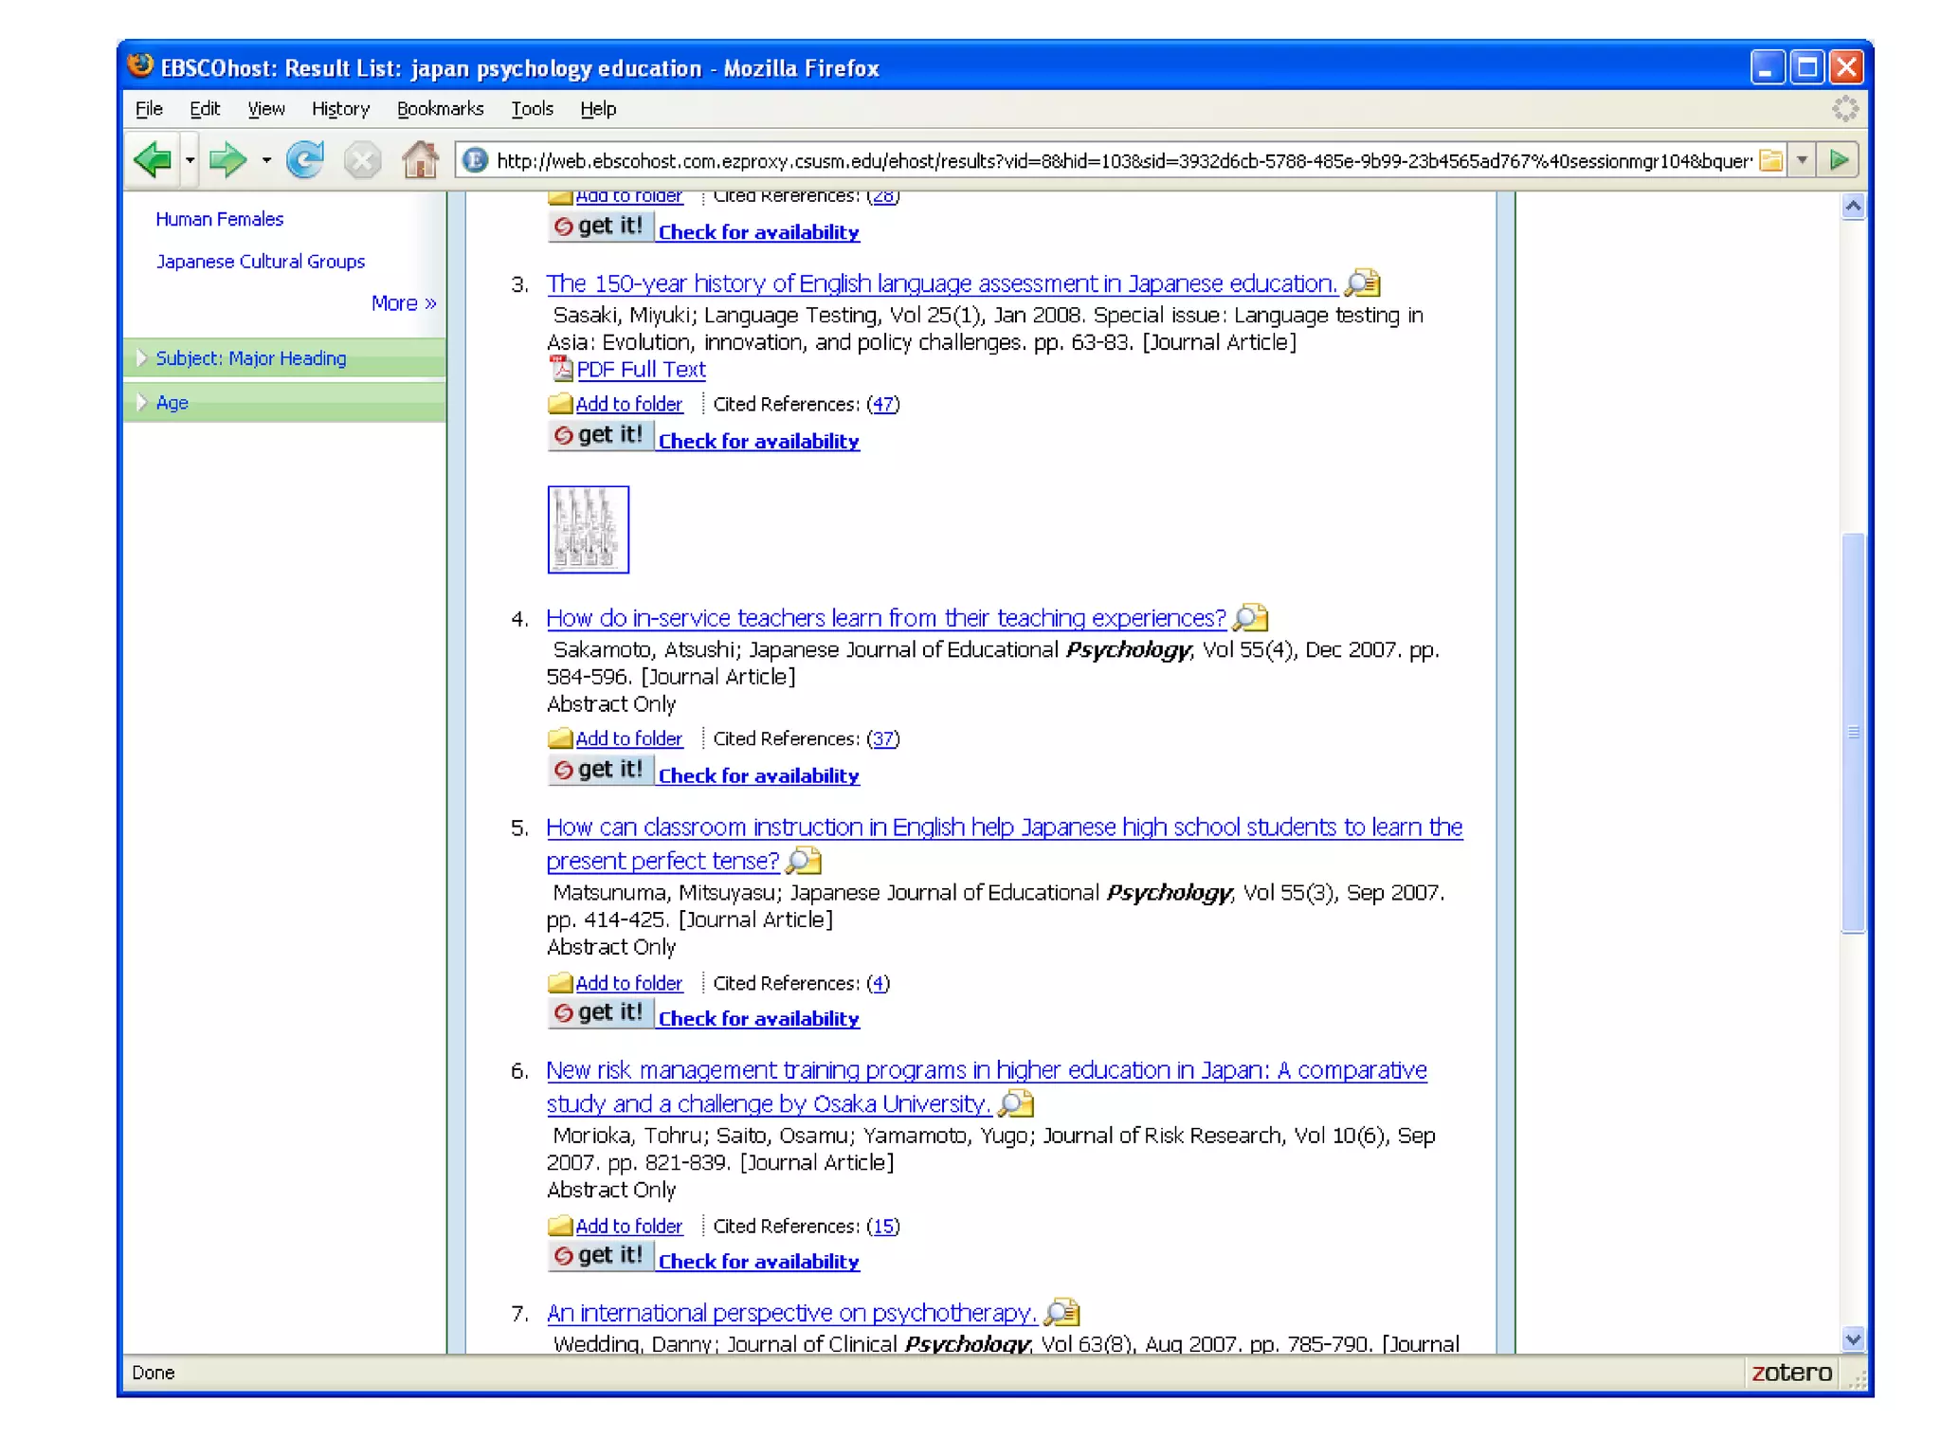
Task: Preview result 4 with its magnifier icon
Action: [x=1250, y=617]
